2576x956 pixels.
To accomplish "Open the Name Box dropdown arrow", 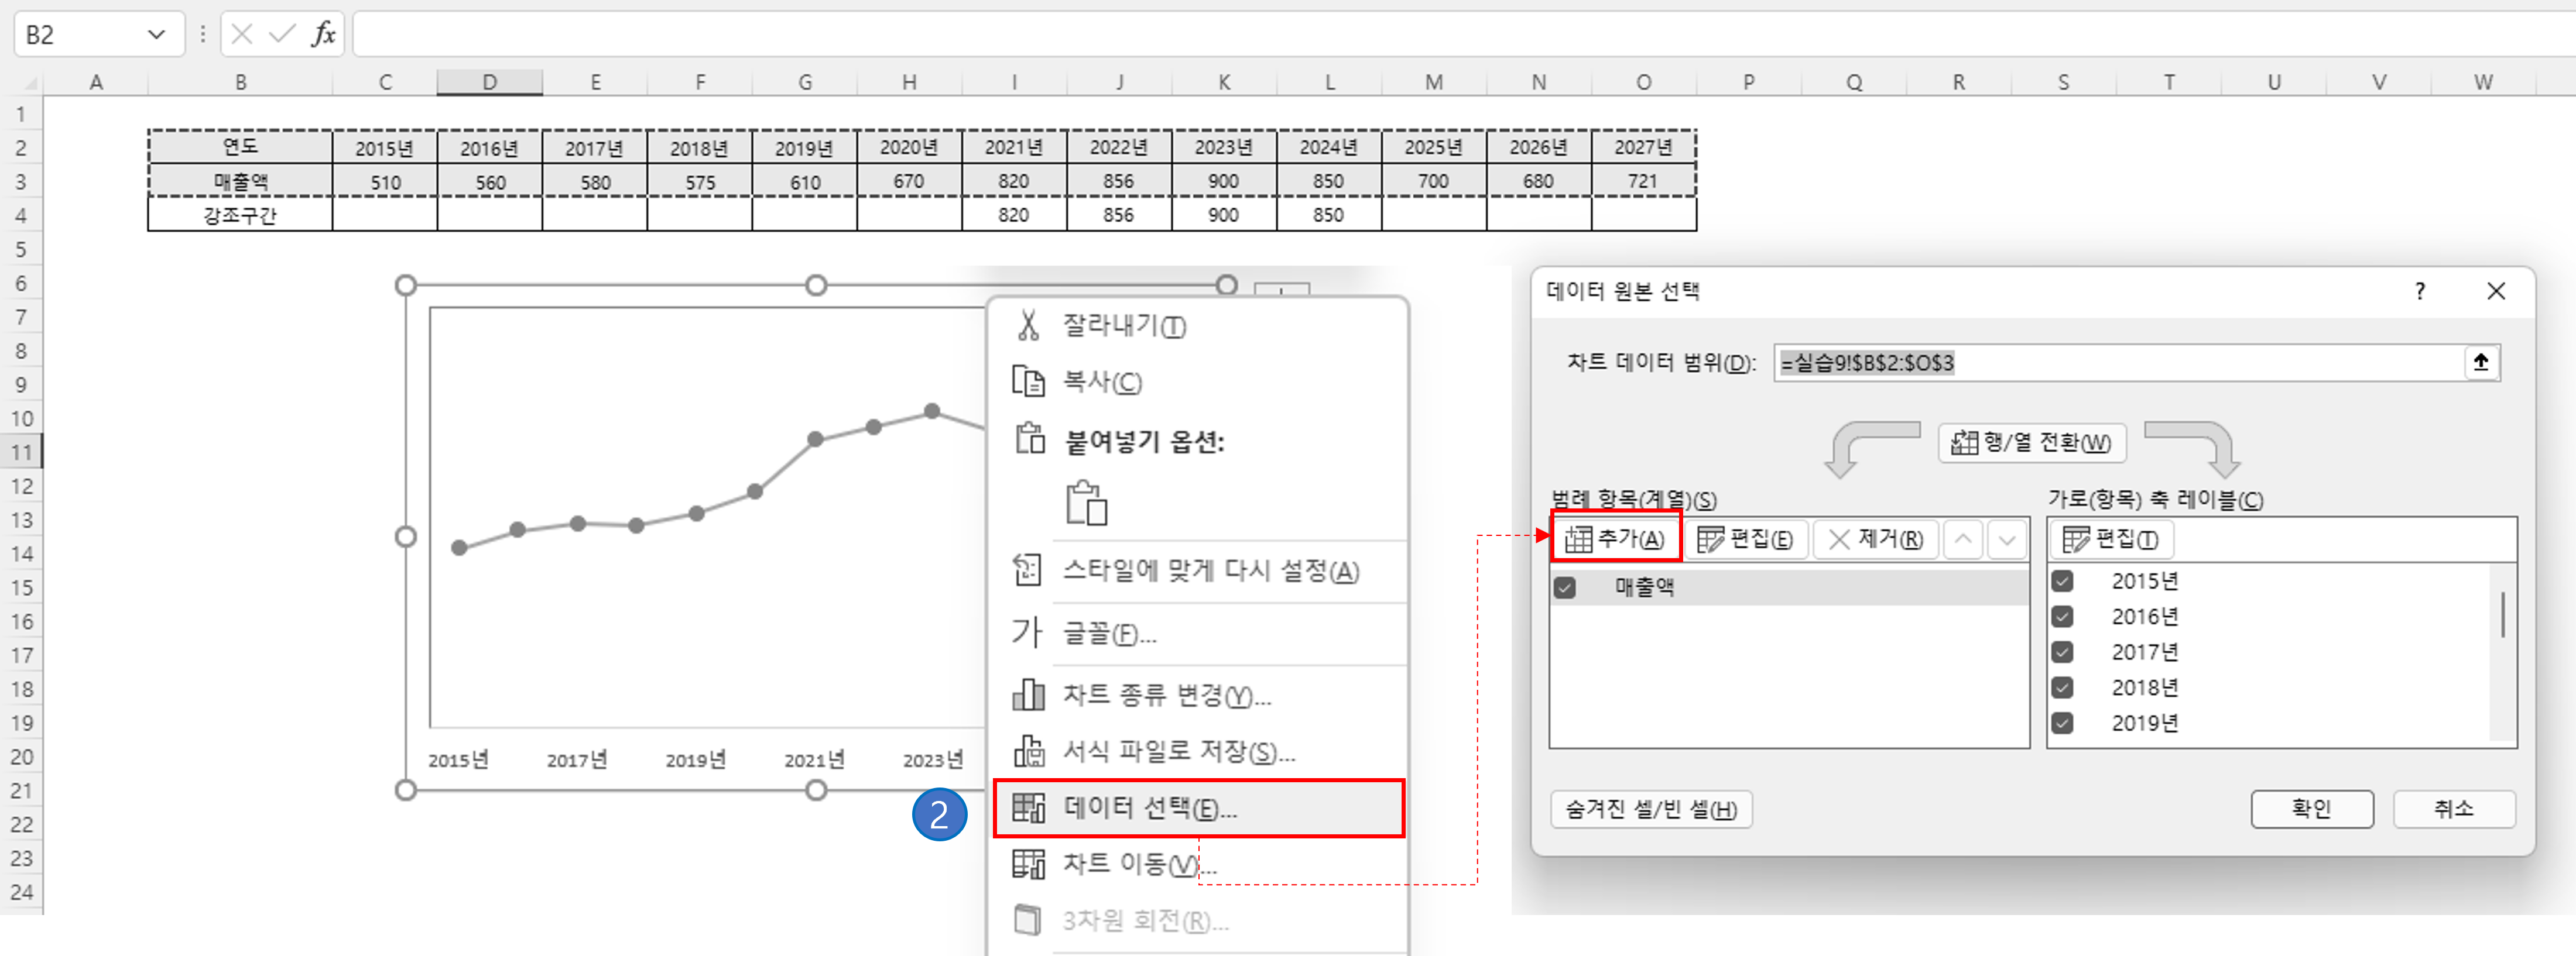I will [156, 35].
